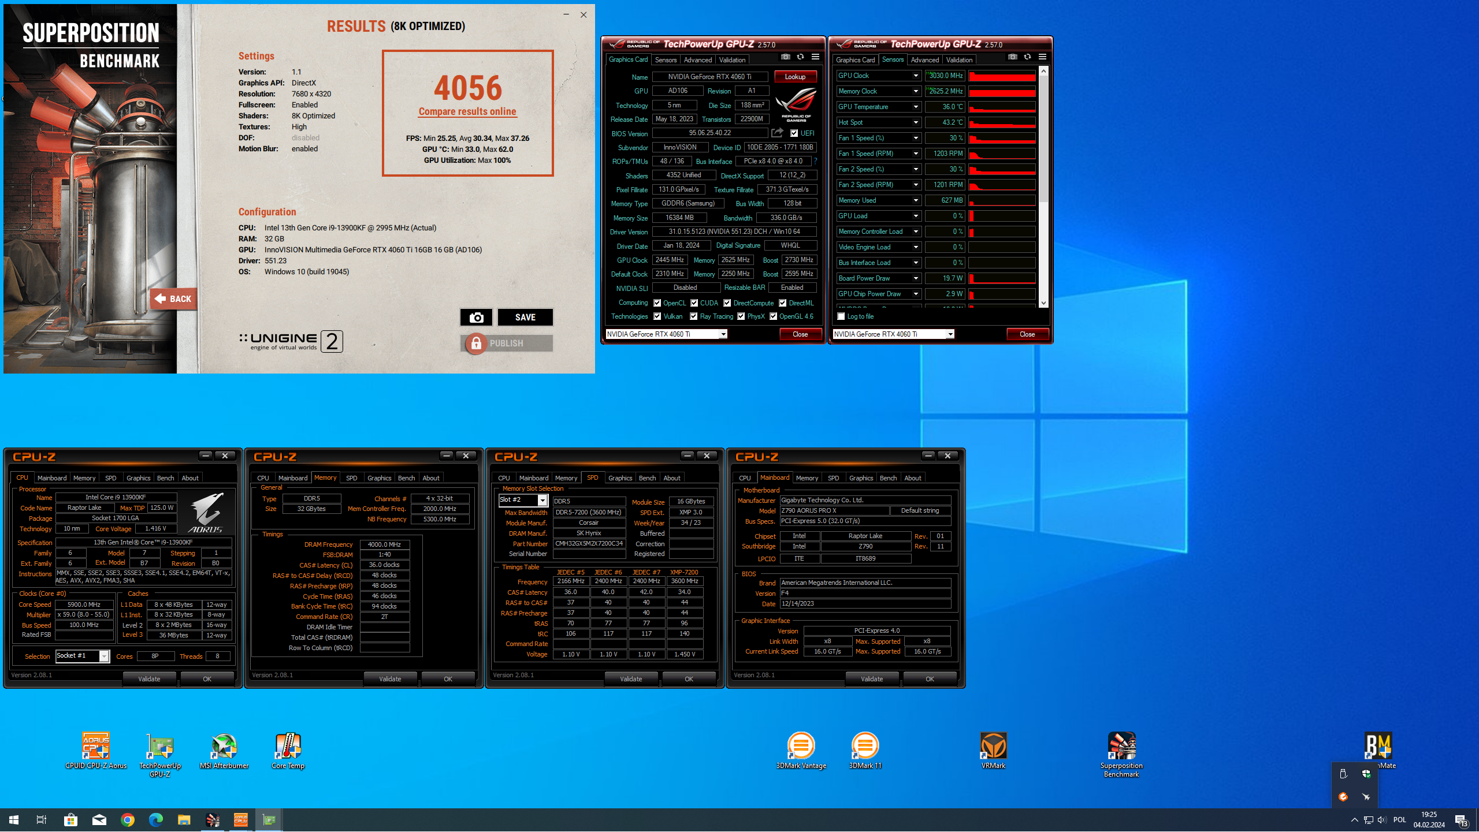Expand Memory Clock sensor dropdown
Image resolution: width=1479 pixels, height=832 pixels.
tap(915, 91)
